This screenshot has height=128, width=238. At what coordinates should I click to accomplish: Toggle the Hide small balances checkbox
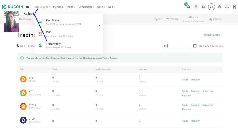pos(195,46)
